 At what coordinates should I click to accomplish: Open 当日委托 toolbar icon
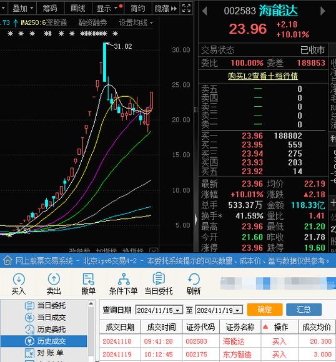(159, 283)
